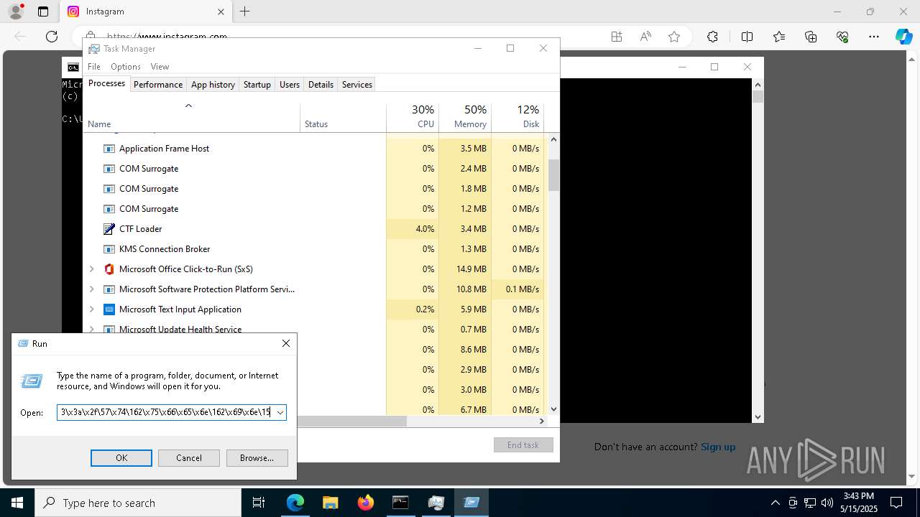Open Firefox from the taskbar
This screenshot has width=920, height=517.
click(365, 503)
